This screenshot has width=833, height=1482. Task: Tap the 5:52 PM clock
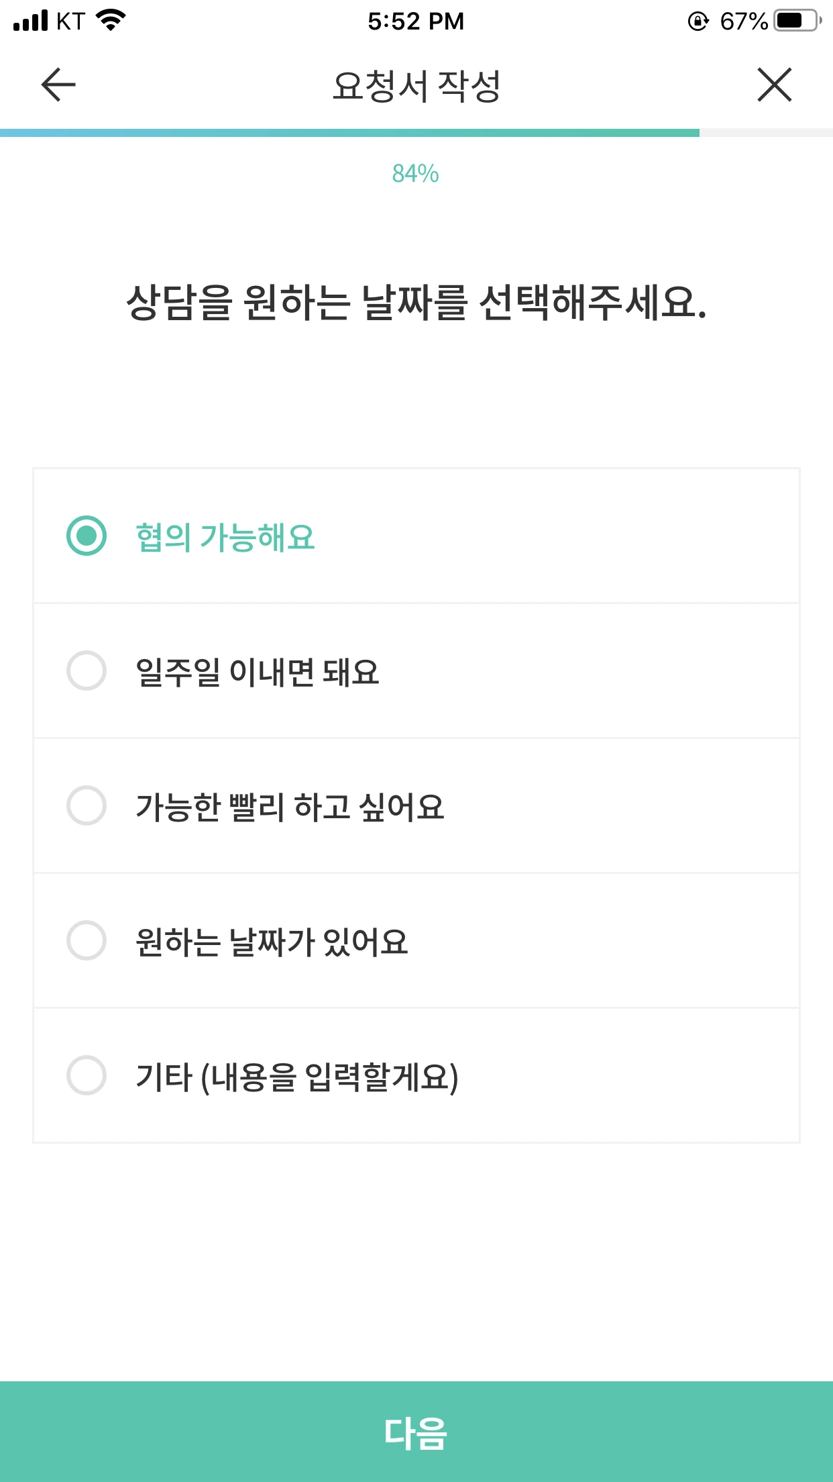pyautogui.click(x=416, y=21)
